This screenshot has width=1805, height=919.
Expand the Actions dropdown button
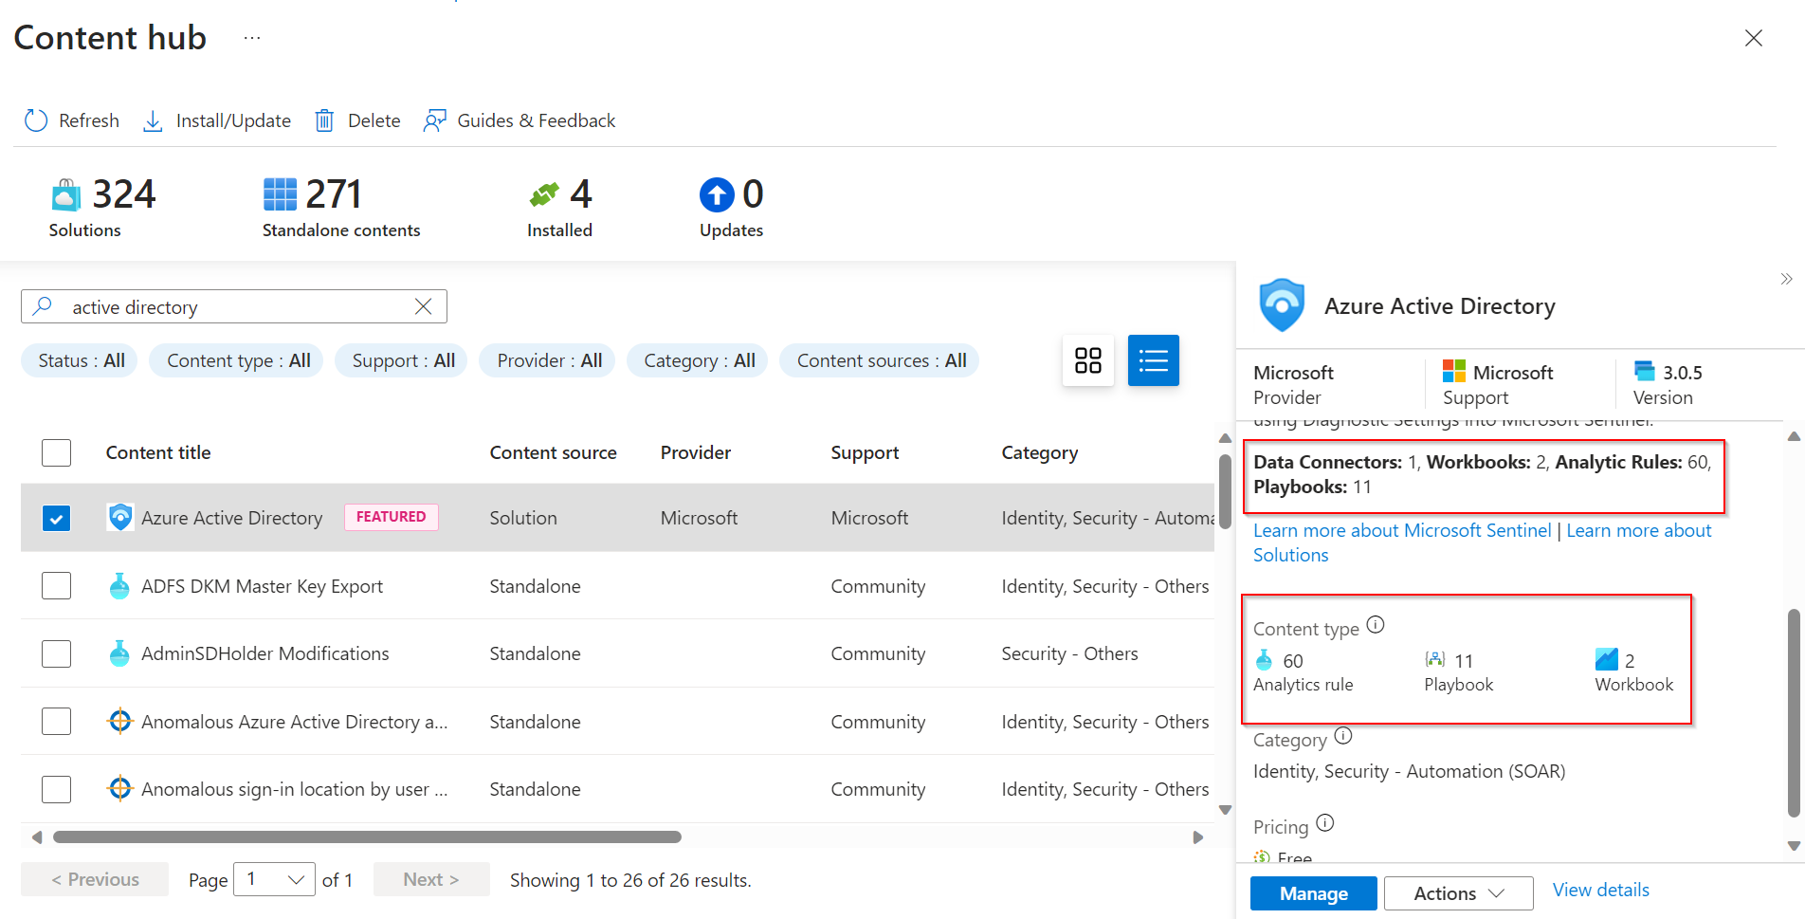(1458, 893)
